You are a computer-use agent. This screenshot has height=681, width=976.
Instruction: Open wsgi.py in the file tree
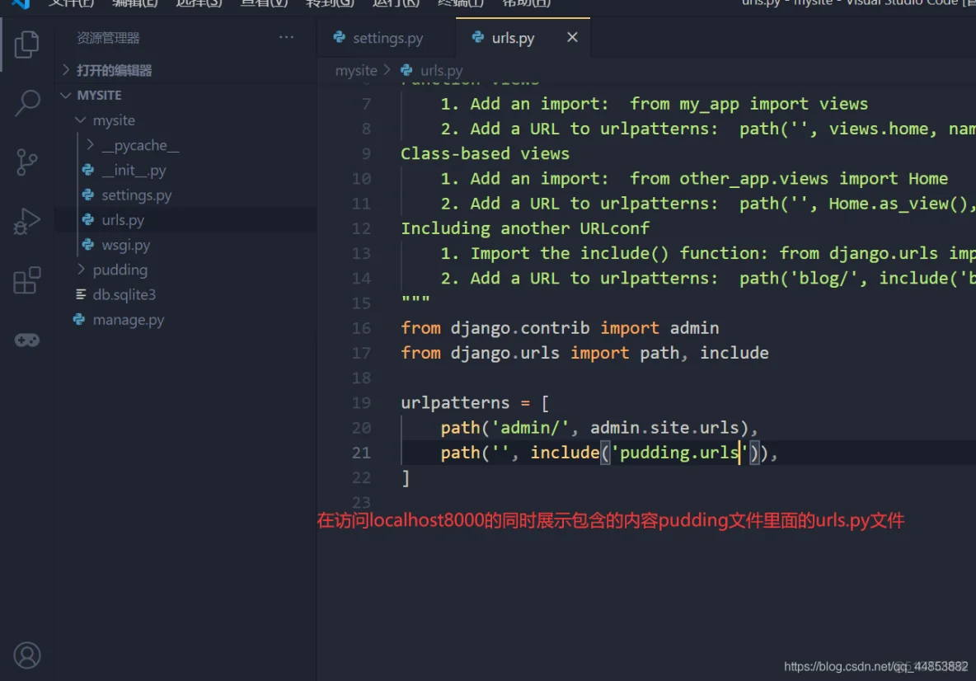click(x=185, y=245)
